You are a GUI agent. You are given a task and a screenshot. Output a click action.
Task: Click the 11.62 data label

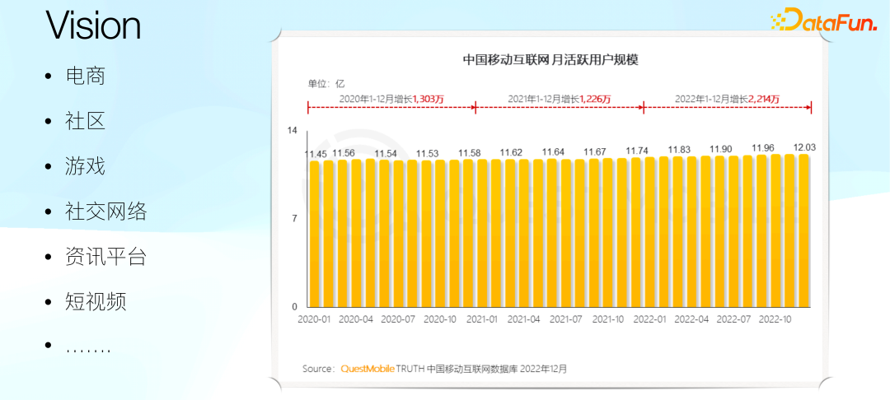(x=512, y=152)
